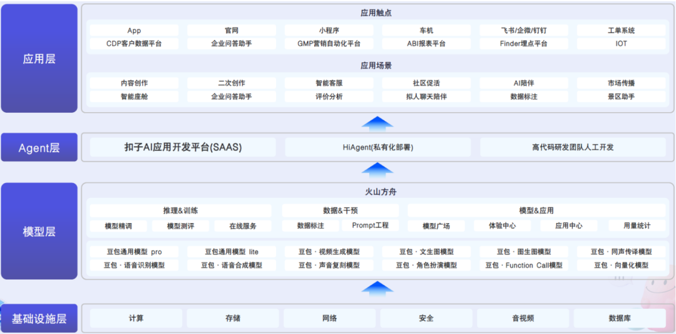Select the 数据&干预 group header
The image size is (676, 334).
[341, 211]
